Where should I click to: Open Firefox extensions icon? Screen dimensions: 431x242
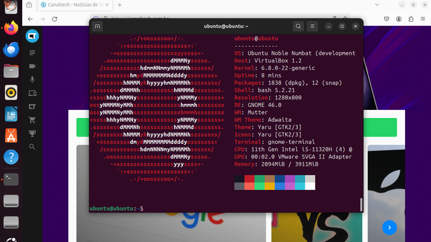click(411, 19)
